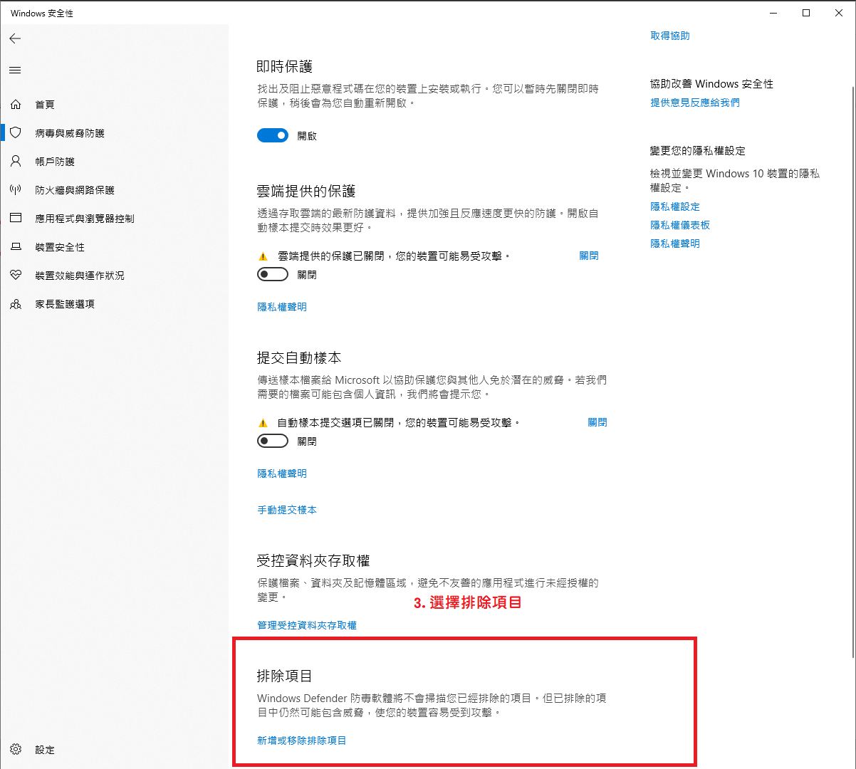The height and width of the screenshot is (769, 856).
Task: Open 帳戶防護 person icon
Action: click(16, 162)
